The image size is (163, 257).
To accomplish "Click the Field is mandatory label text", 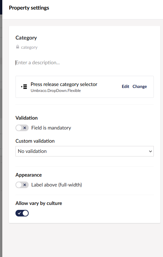I will (51, 128).
